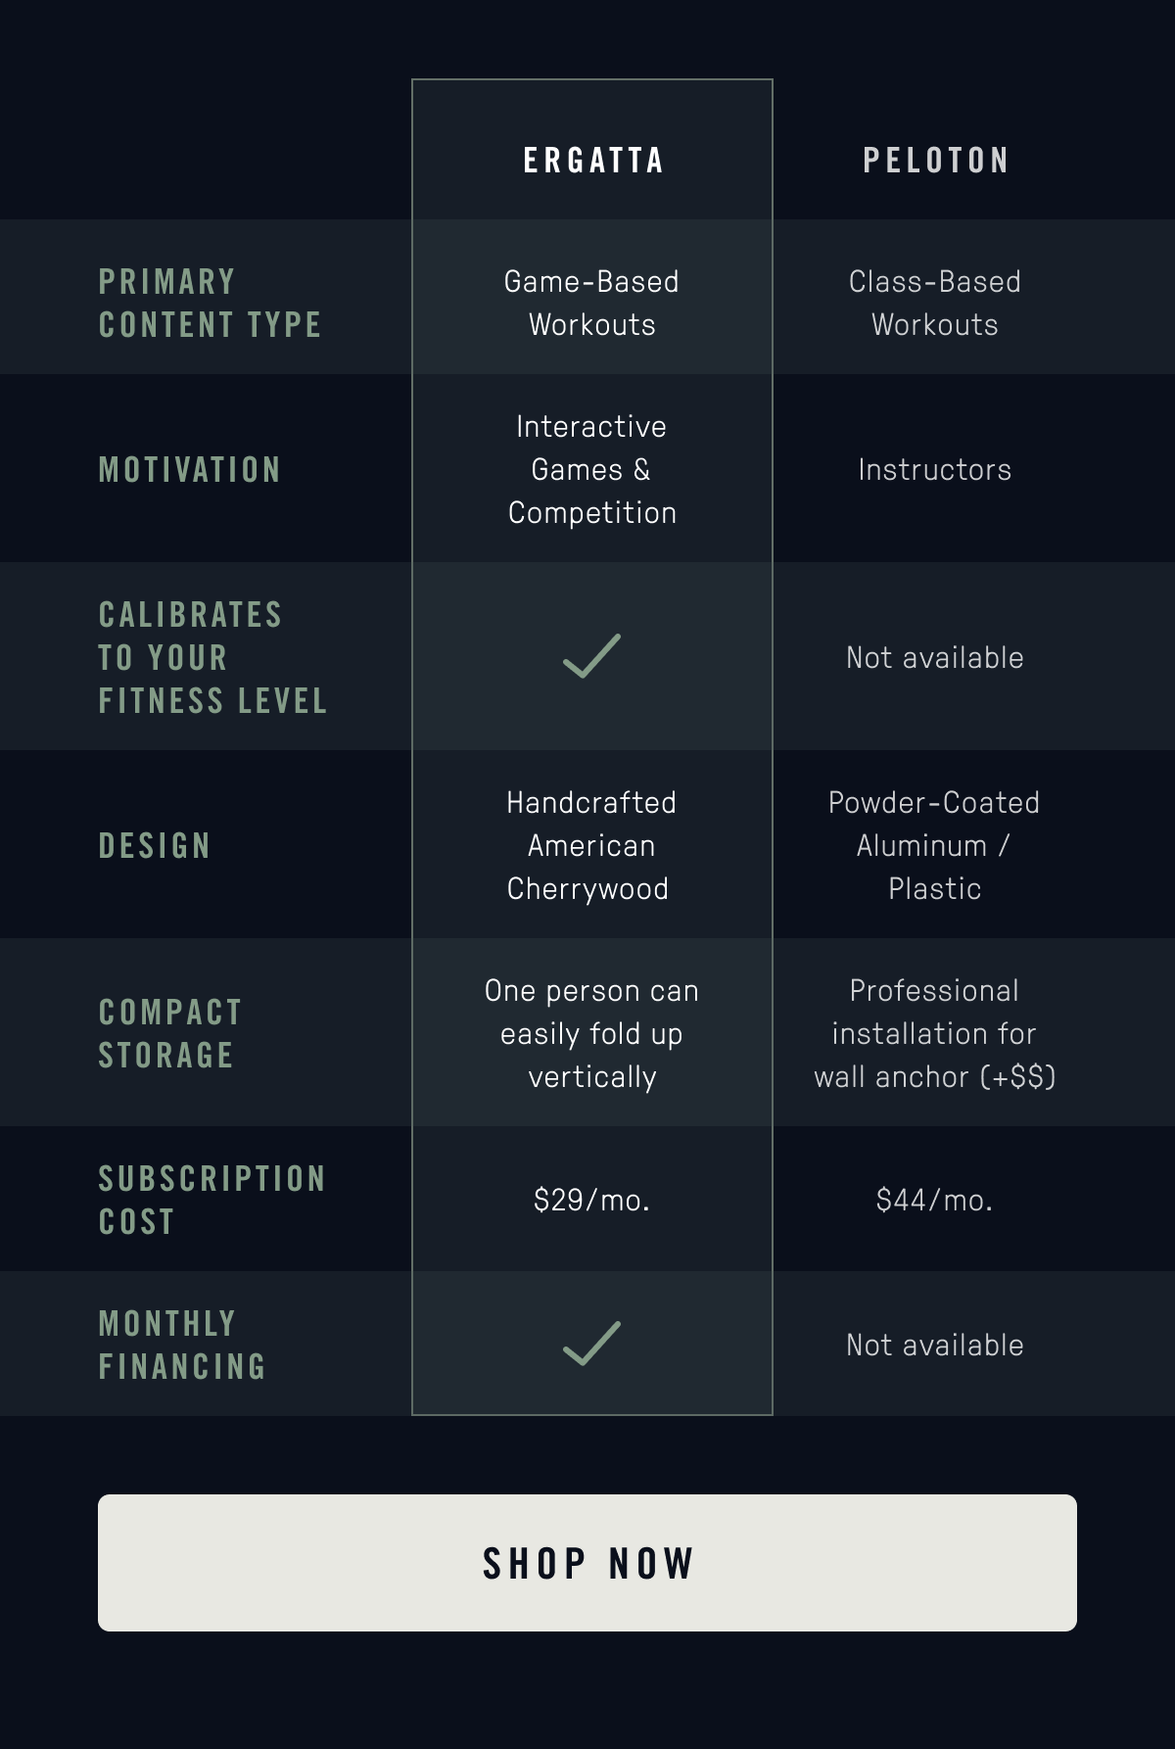1175x1749 pixels.
Task: Click the checkmark in Monthly Financing row
Action: coord(592,1344)
